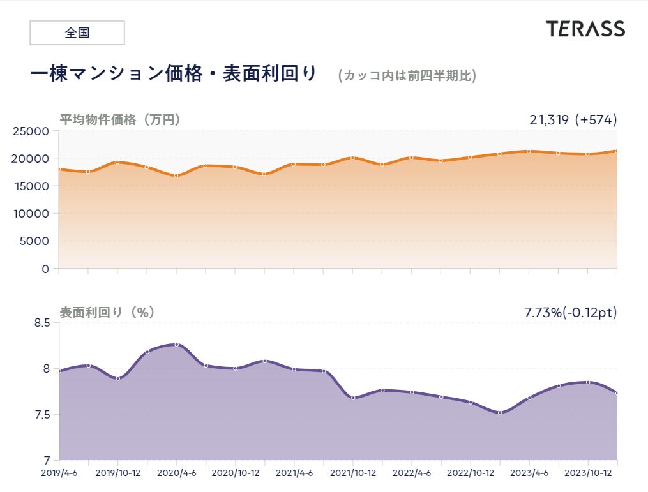648x492 pixels.
Task: Click the highest peak point on the yield line
Action: pyautogui.click(x=177, y=345)
